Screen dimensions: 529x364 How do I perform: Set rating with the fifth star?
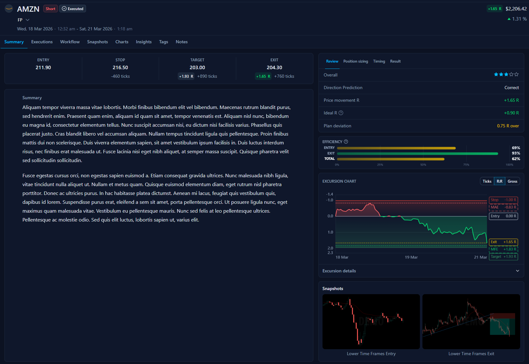point(516,75)
